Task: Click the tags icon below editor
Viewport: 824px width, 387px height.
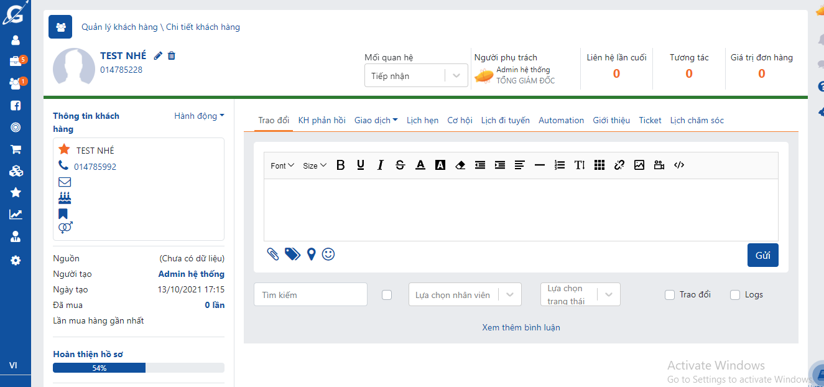Action: tap(292, 254)
